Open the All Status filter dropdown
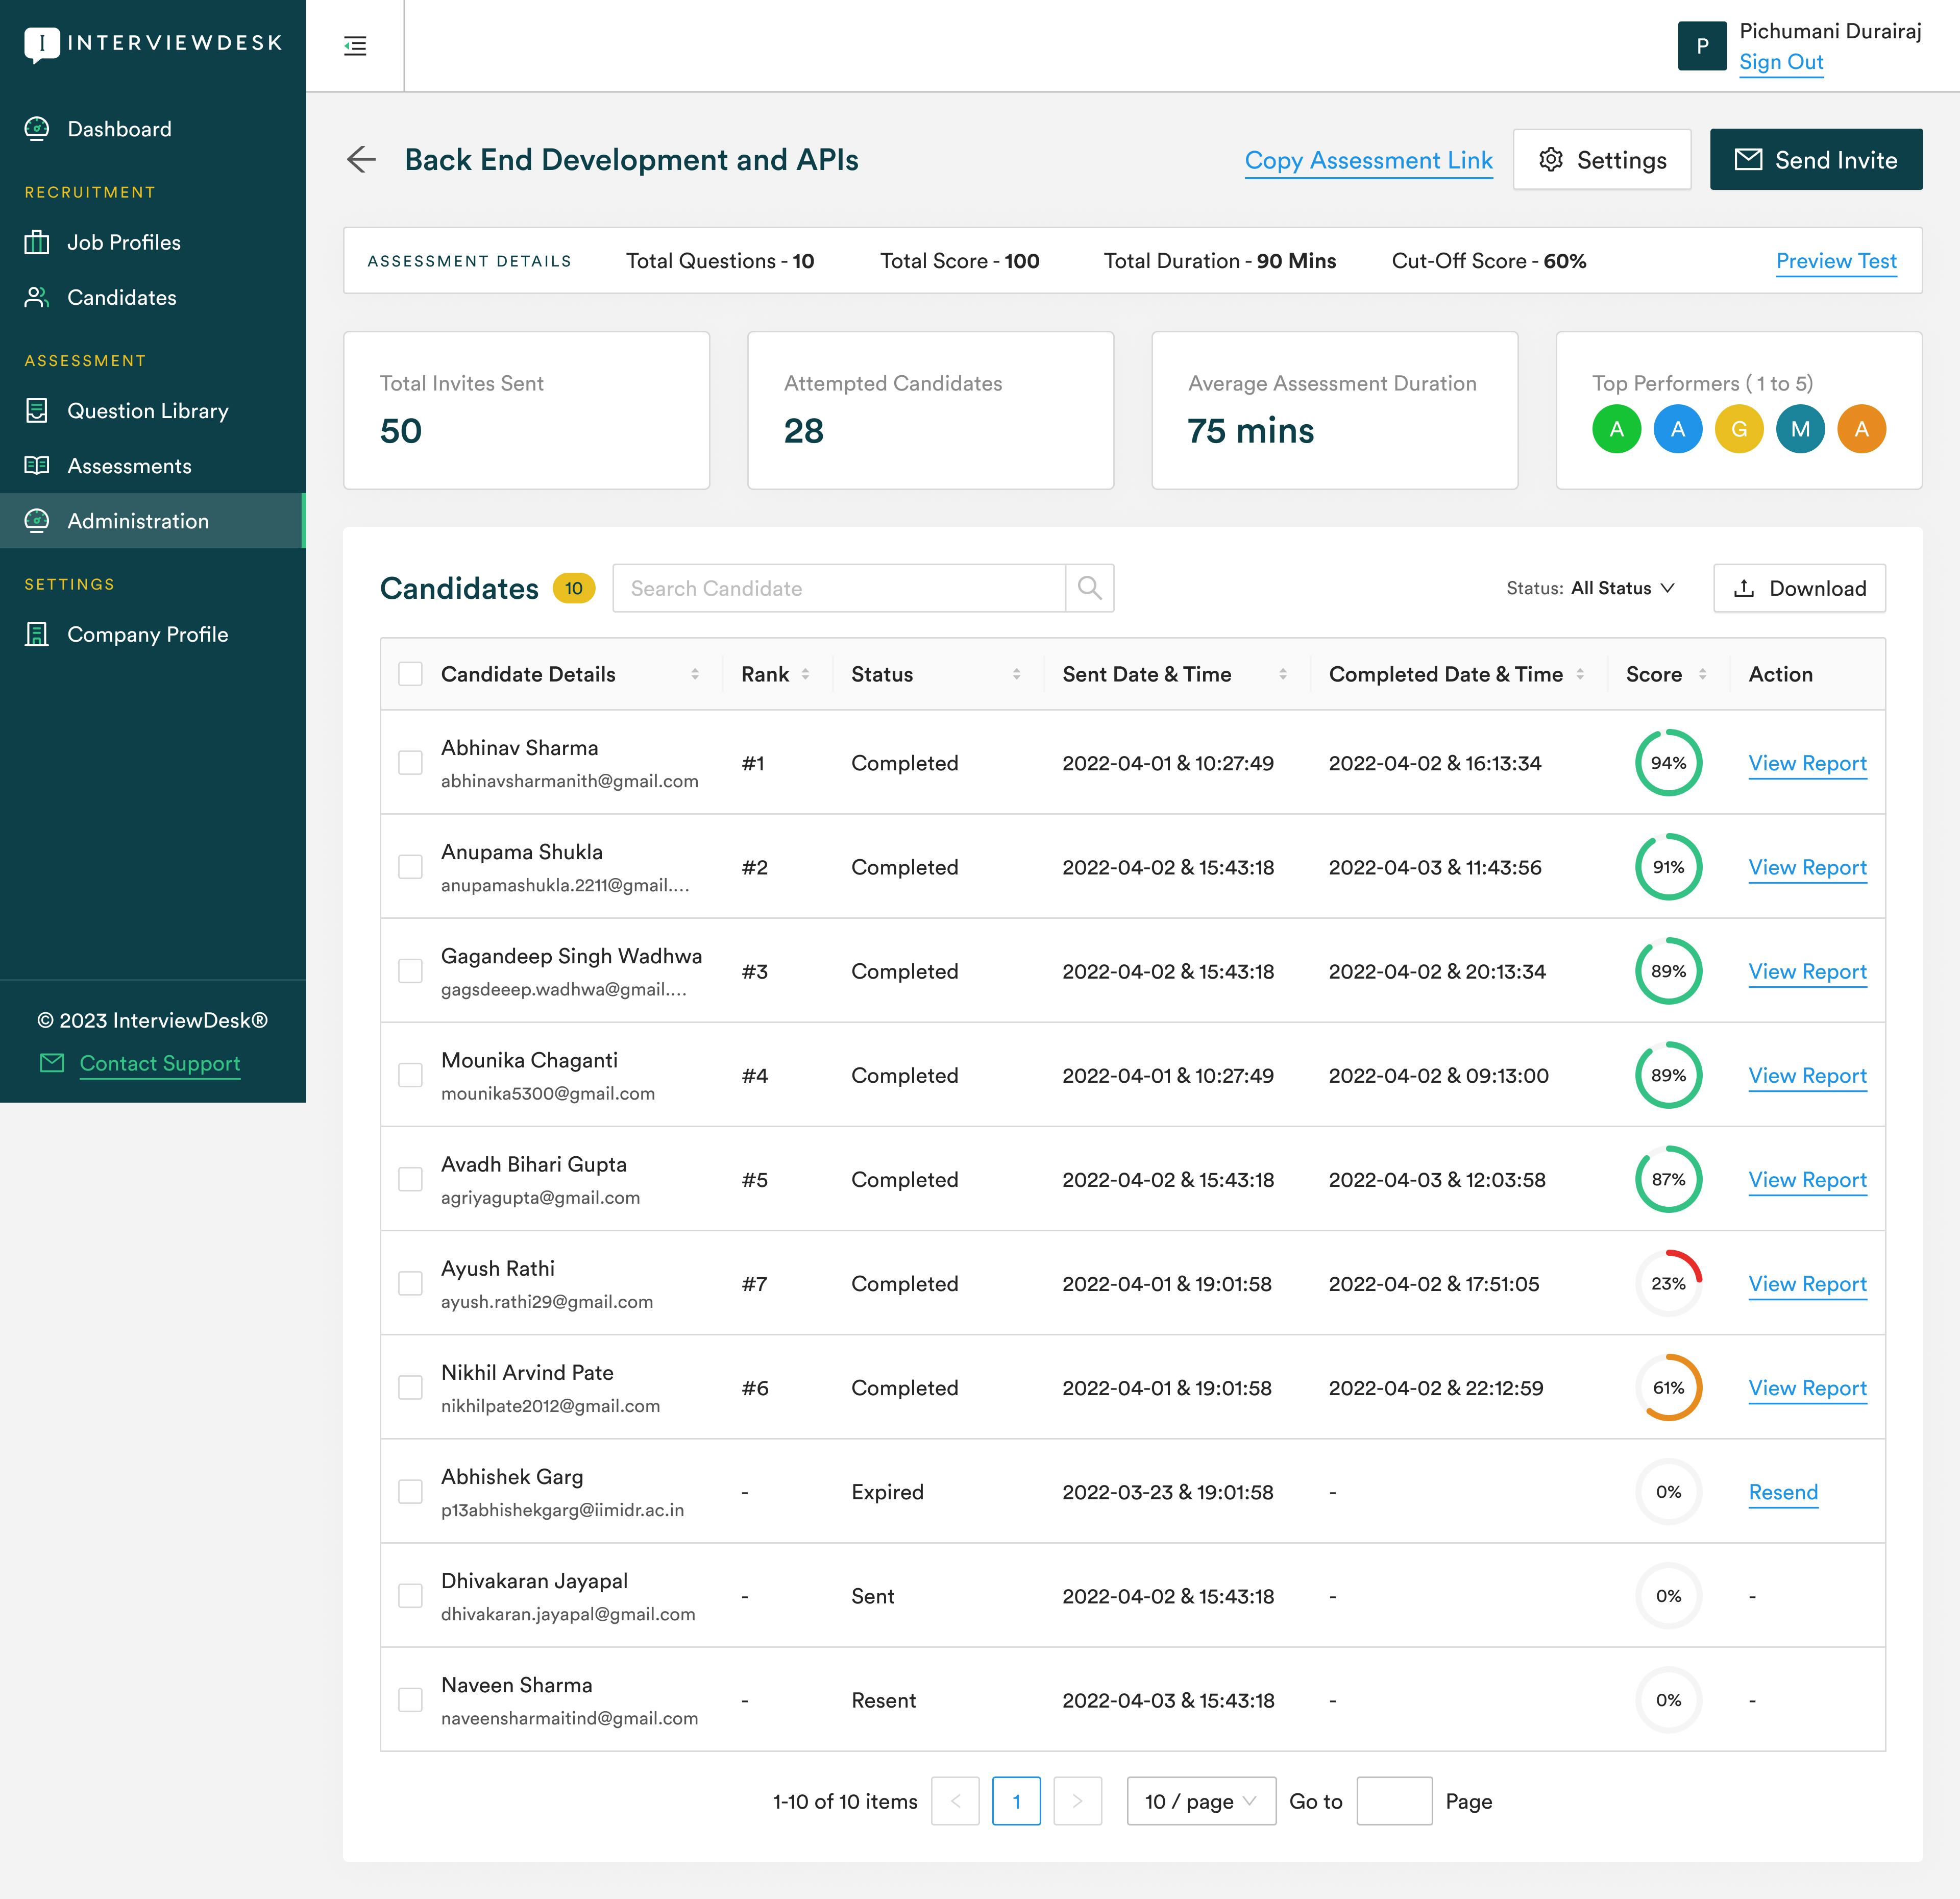This screenshot has width=1960, height=1899. tap(1621, 588)
